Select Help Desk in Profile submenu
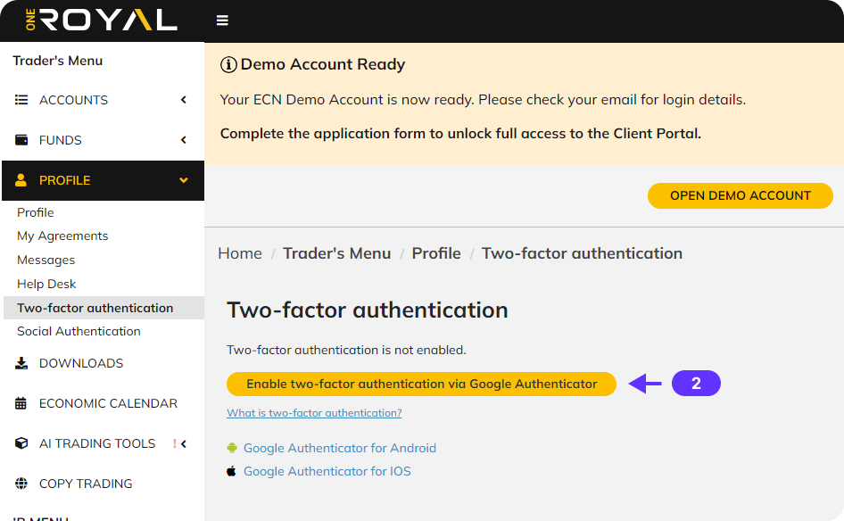Screen dimensions: 844x521 pos(46,284)
